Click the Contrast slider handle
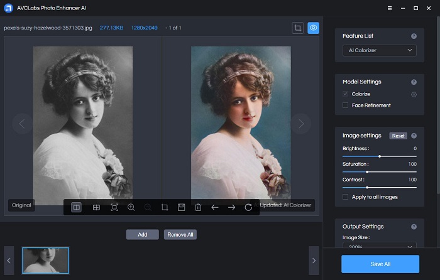The height and width of the screenshot is (280, 440). pyautogui.click(x=367, y=187)
